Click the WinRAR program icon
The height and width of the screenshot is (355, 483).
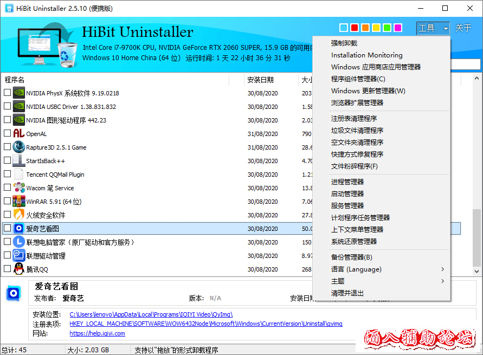tap(18, 201)
